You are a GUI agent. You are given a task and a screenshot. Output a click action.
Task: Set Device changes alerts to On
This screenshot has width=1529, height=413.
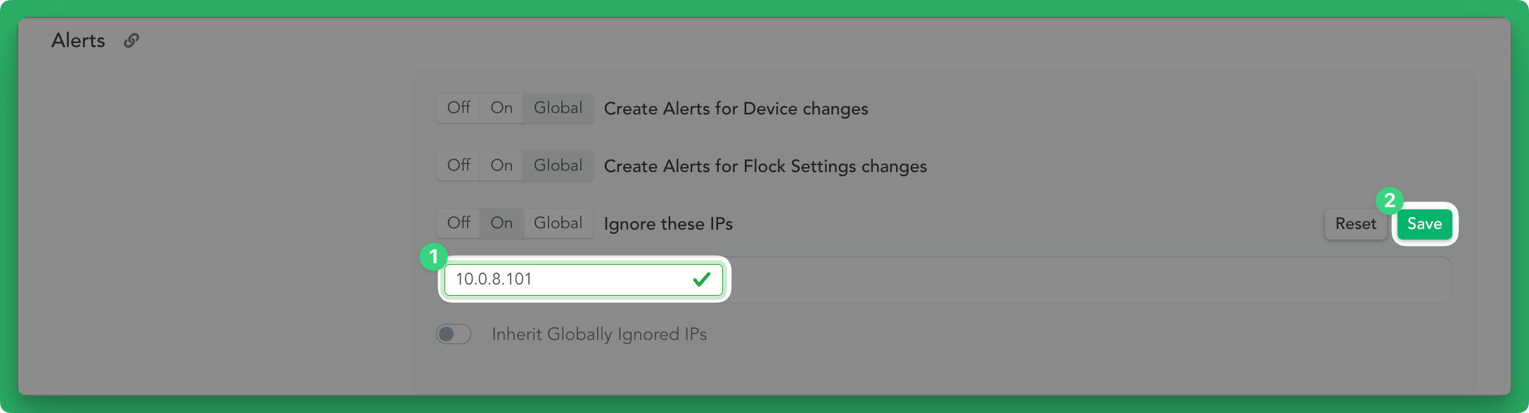(501, 108)
